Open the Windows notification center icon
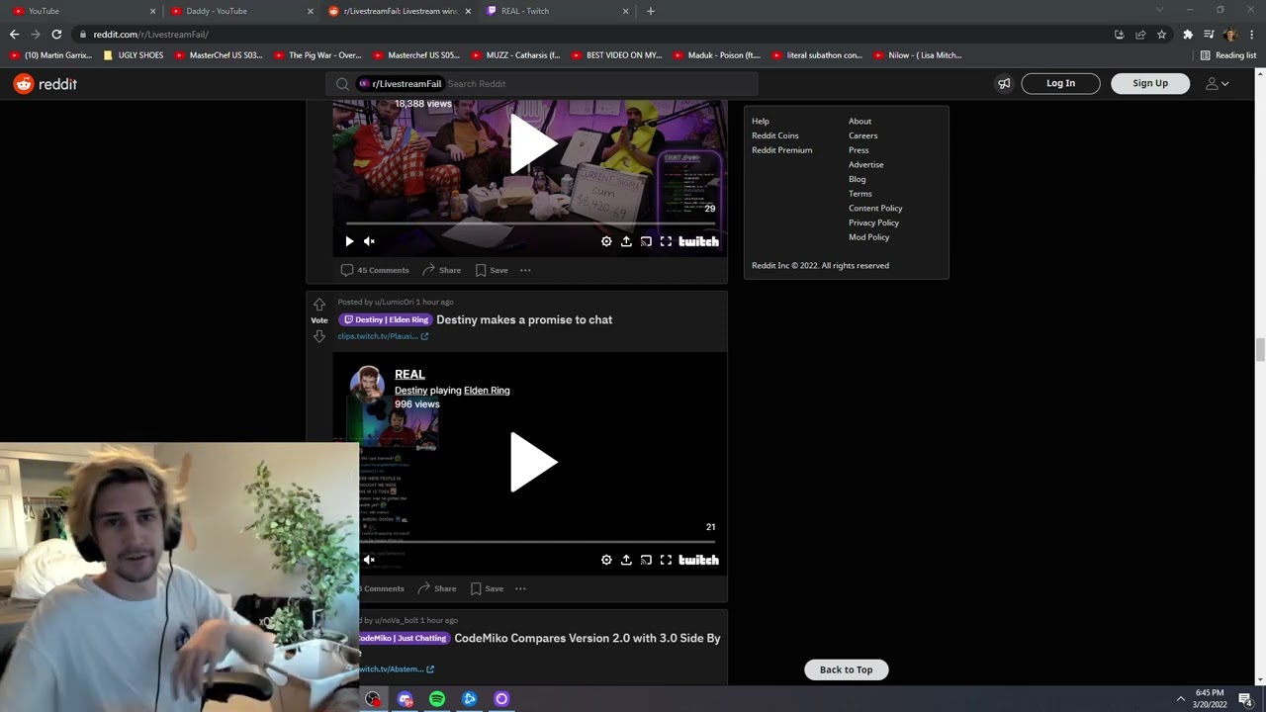Image resolution: width=1266 pixels, height=712 pixels. (1245, 699)
